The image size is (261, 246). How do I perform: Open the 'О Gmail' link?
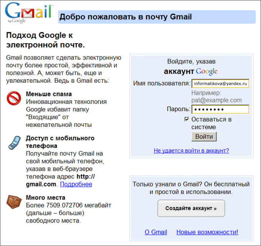pos(156,232)
